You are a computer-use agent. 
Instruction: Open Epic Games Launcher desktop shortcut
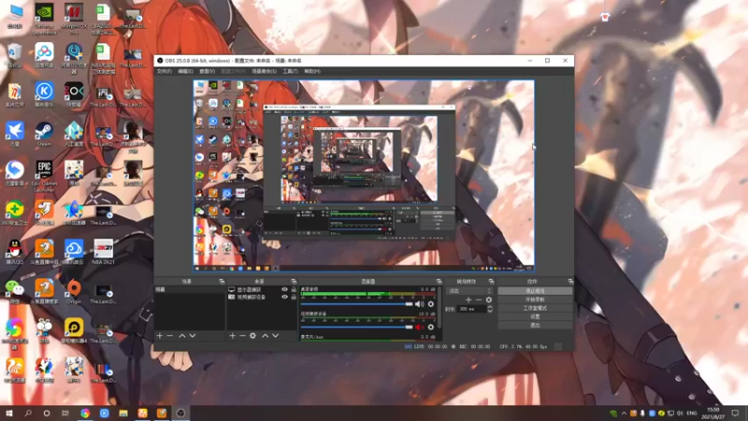pyautogui.click(x=44, y=176)
